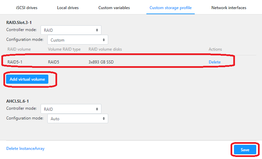Click the 3x893 GB SSD disks cell

103,62
